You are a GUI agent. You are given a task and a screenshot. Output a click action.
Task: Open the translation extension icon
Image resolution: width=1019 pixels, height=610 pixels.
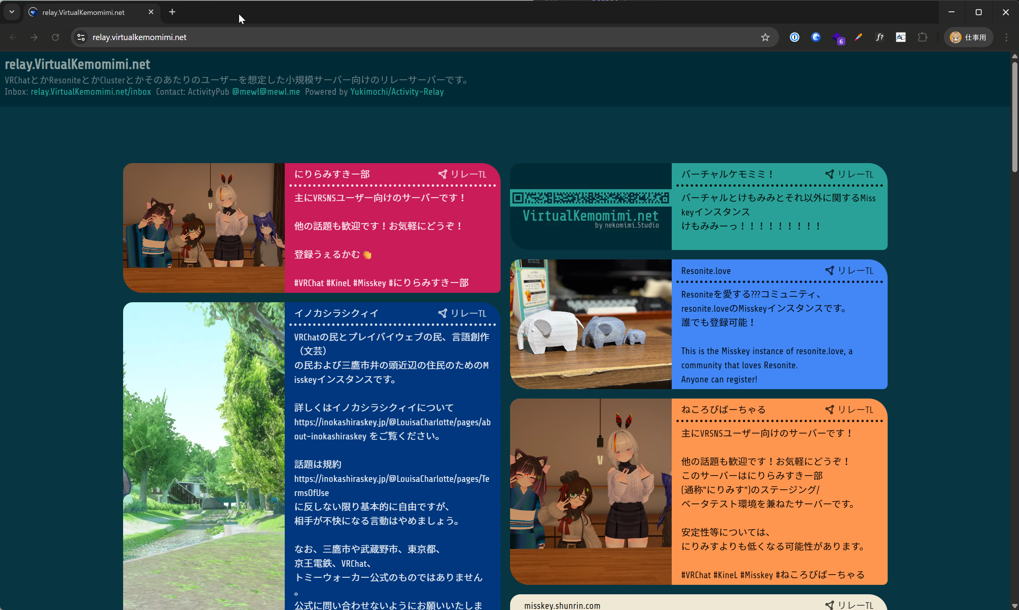point(901,37)
